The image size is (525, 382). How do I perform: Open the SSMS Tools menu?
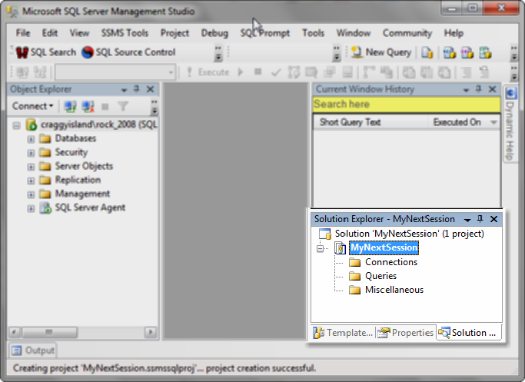pos(125,33)
